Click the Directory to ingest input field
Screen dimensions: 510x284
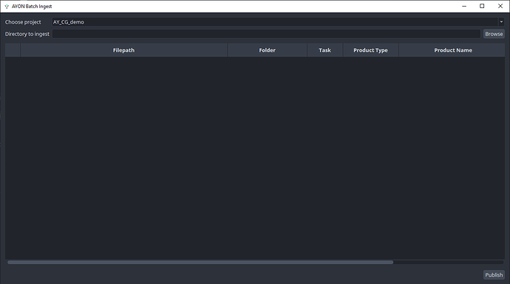[x=266, y=34]
